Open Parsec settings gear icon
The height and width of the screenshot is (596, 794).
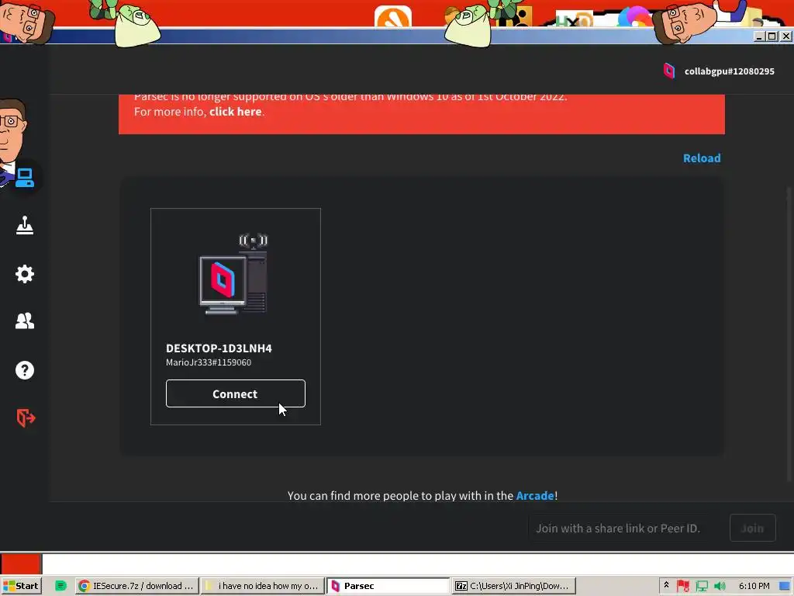pyautogui.click(x=24, y=274)
